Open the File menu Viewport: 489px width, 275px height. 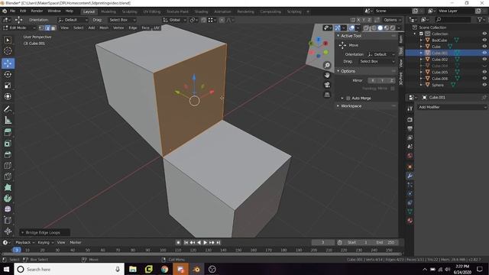click(x=12, y=11)
